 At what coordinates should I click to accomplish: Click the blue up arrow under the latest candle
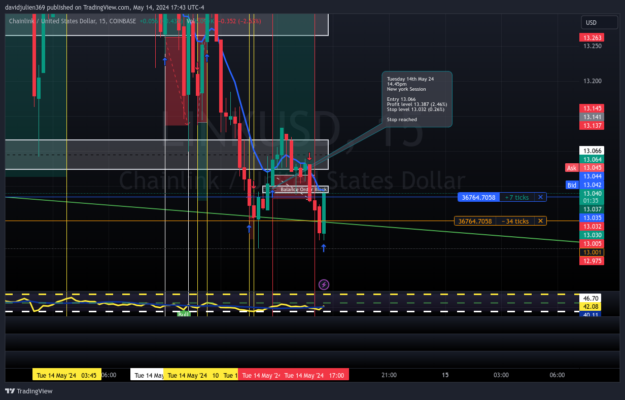324,248
